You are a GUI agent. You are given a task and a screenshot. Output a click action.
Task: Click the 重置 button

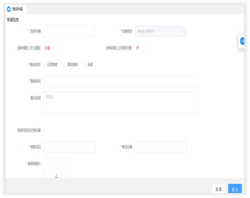pyautogui.click(x=218, y=189)
